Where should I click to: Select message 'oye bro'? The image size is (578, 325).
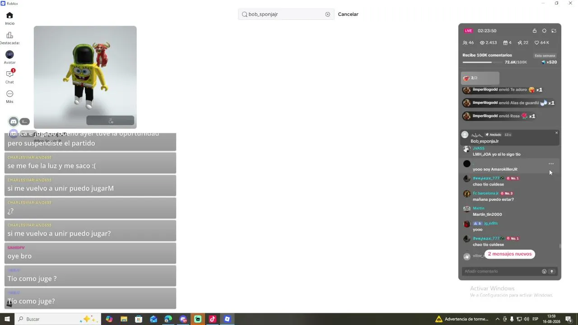(90, 253)
